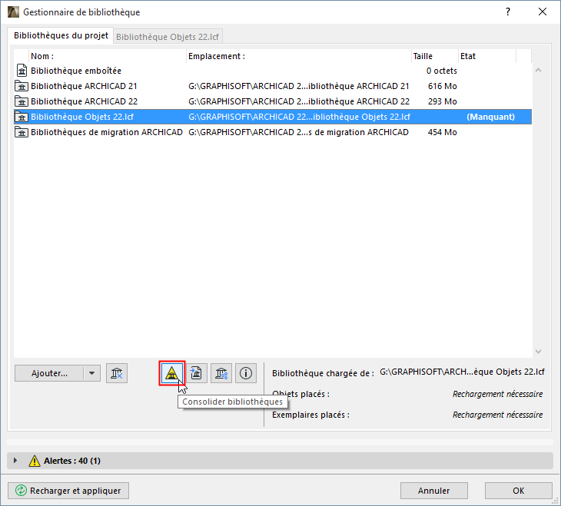The height and width of the screenshot is (506, 561).
Task: Click the Annuler button
Action: [434, 491]
